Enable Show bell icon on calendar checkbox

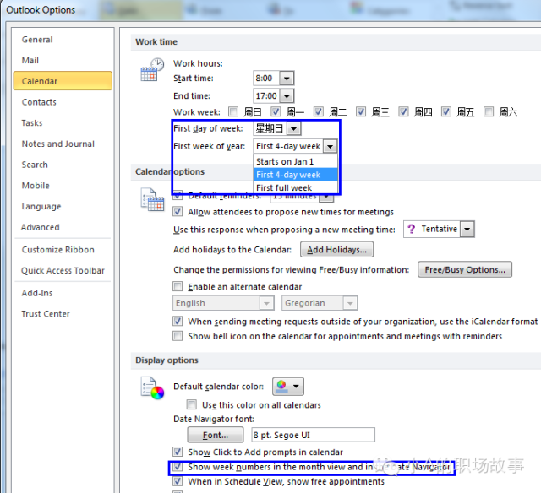(x=178, y=336)
